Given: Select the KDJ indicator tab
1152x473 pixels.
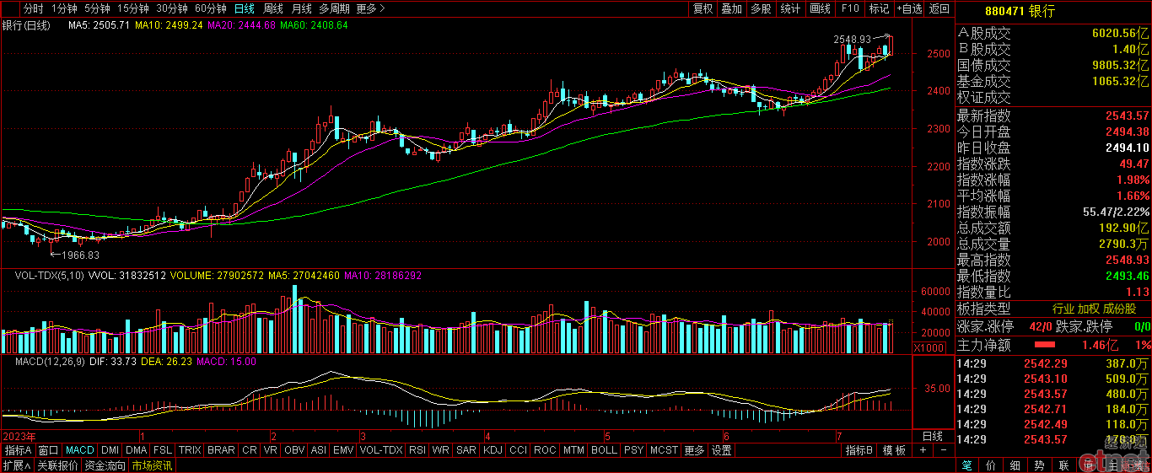Looking at the screenshot, I should tap(493, 451).
